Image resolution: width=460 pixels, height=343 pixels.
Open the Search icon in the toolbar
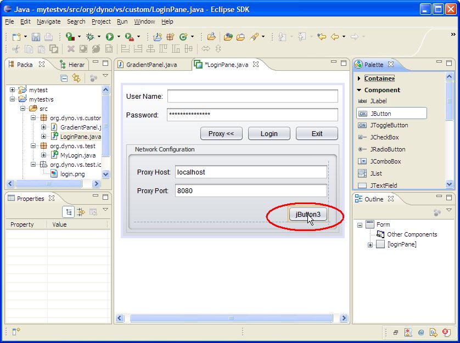255,37
